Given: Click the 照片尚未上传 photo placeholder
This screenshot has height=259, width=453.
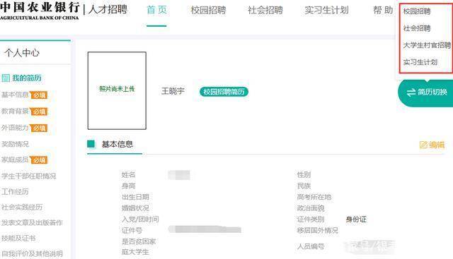Looking at the screenshot, I should (x=117, y=90).
